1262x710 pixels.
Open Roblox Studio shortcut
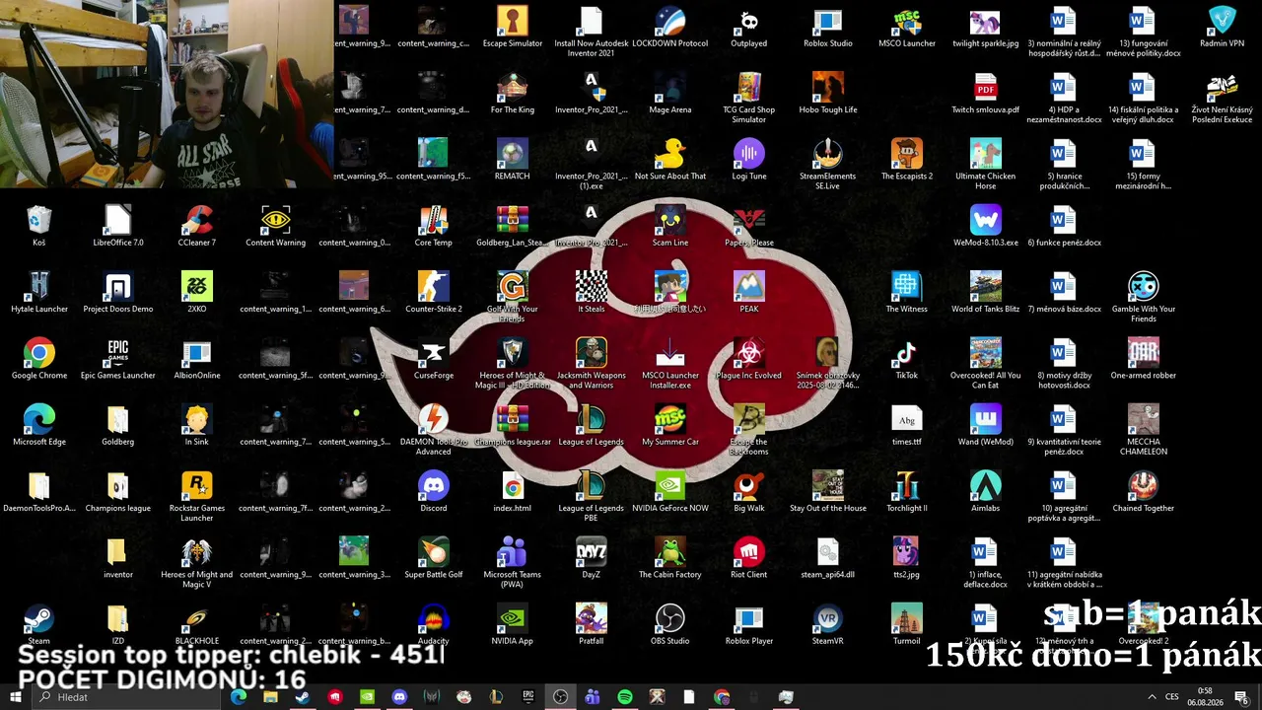tap(828, 22)
